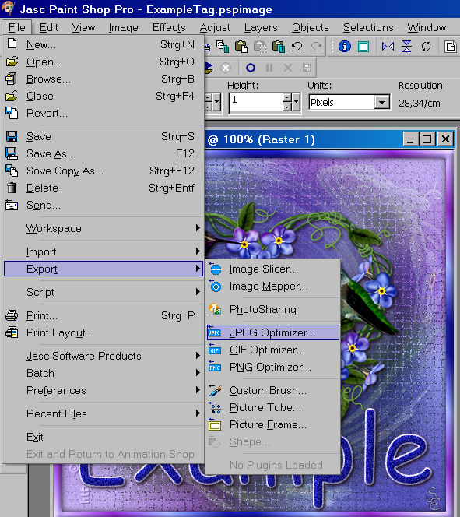460x517 pixels.
Task: Click the PhotoSharing icon
Action: tap(215, 309)
